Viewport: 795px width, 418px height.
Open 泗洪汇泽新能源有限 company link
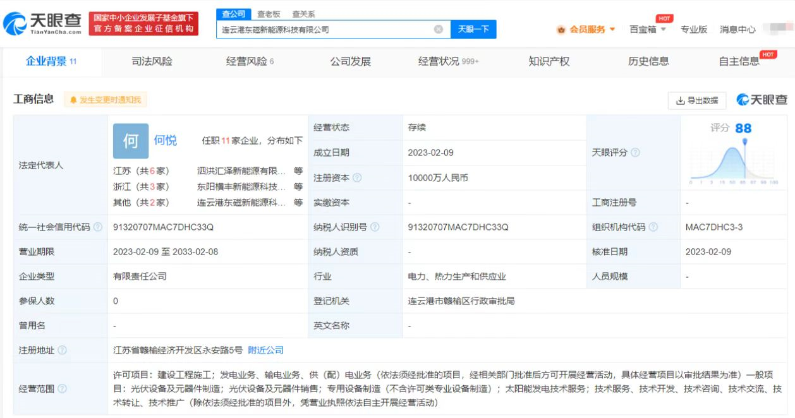[x=241, y=170]
